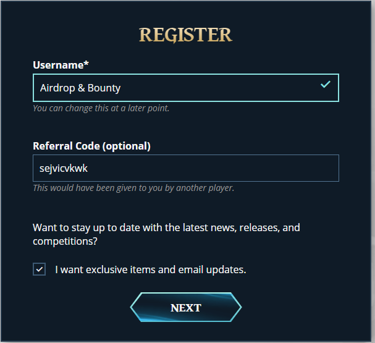The height and width of the screenshot is (343, 375).
Task: Click the green checkmark in Username field
Action: [x=326, y=84]
